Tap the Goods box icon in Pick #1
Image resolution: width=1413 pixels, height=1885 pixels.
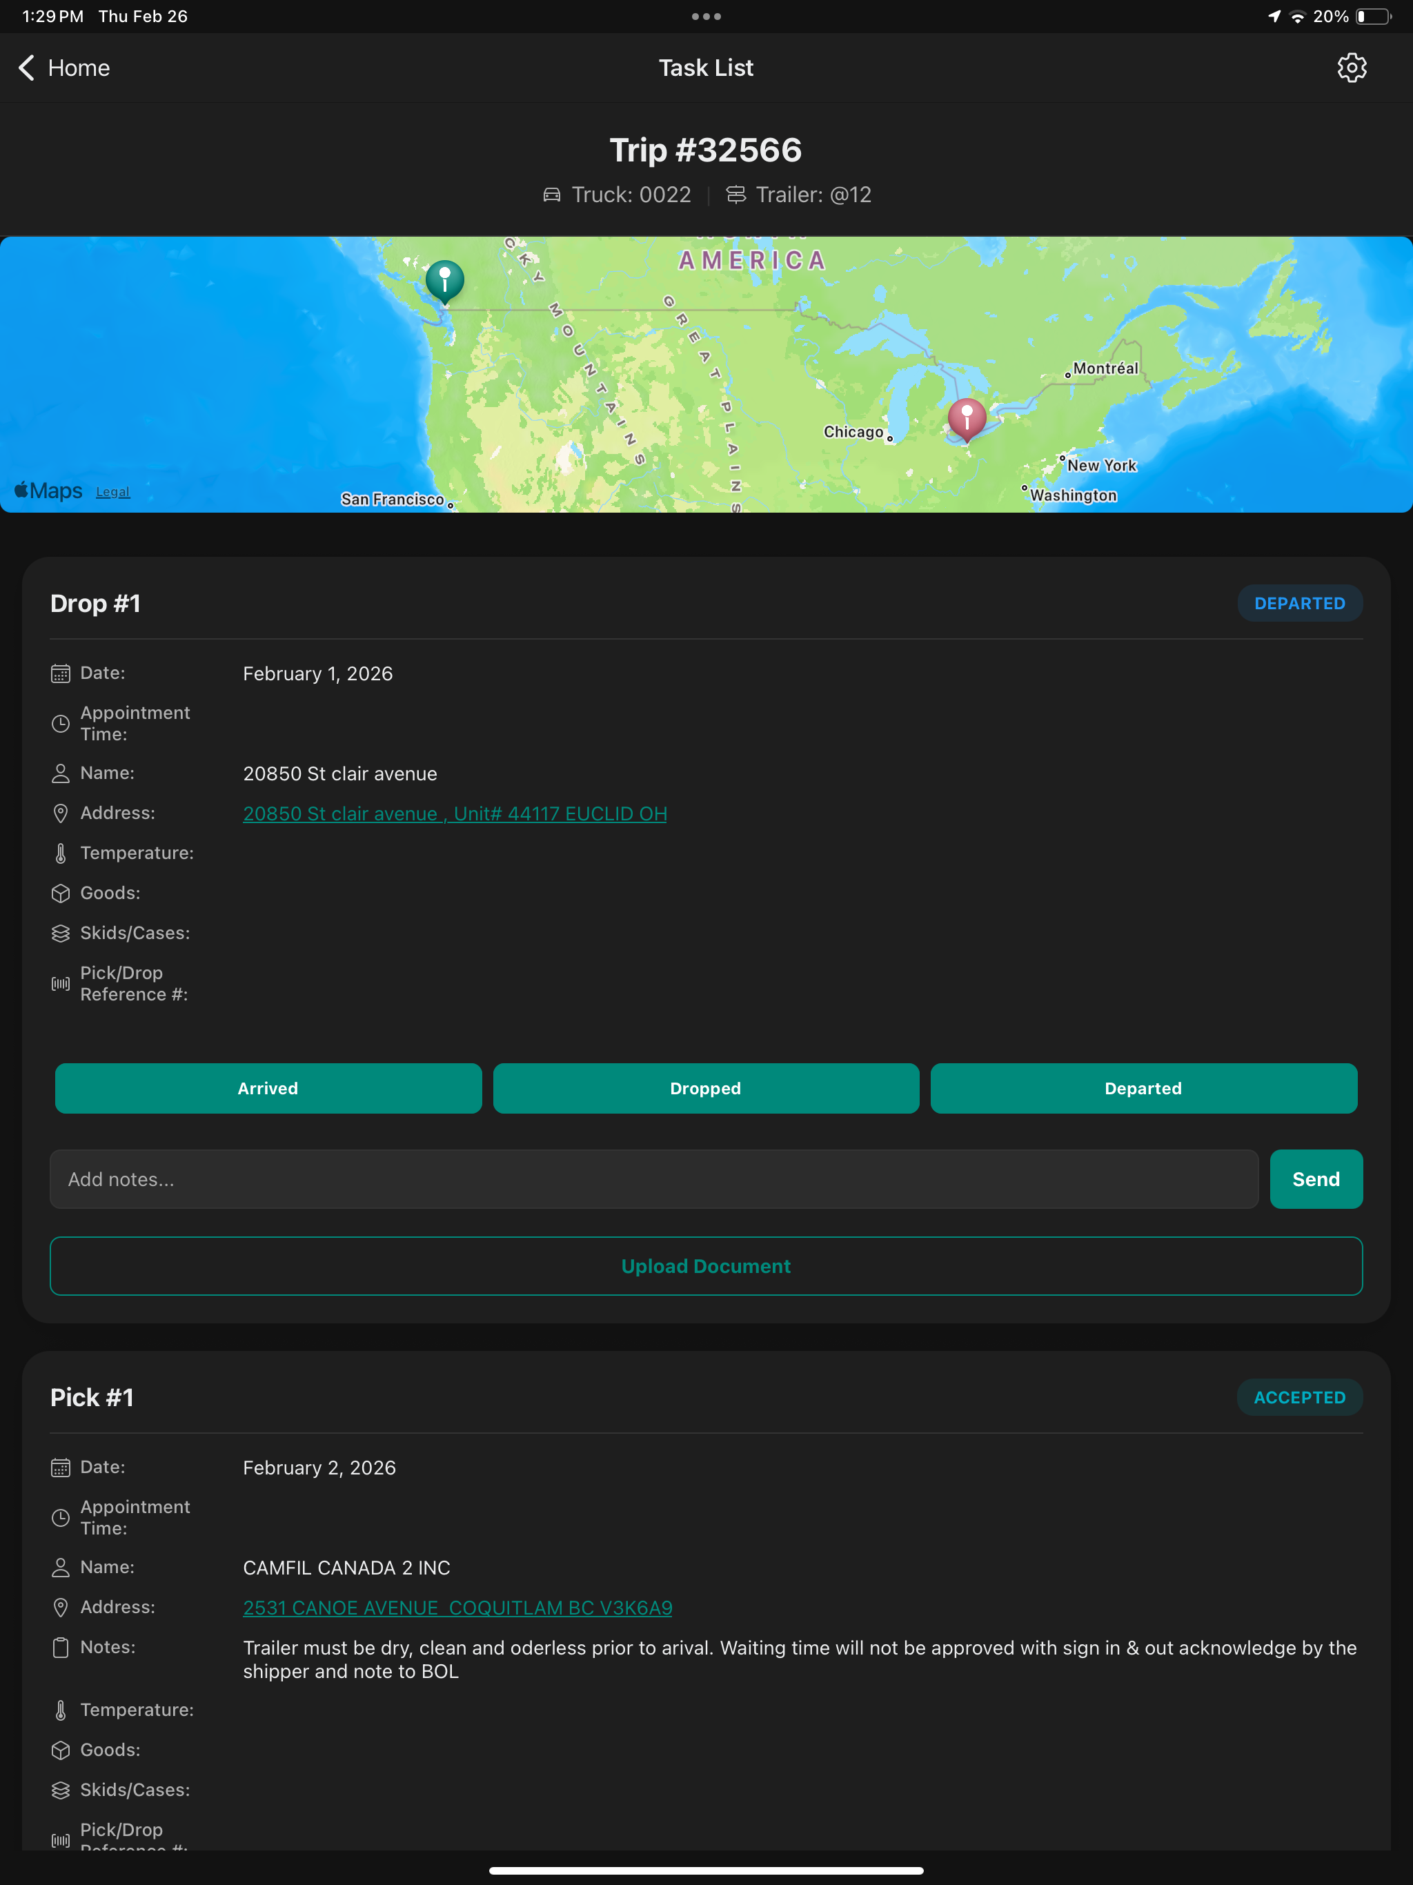61,1750
